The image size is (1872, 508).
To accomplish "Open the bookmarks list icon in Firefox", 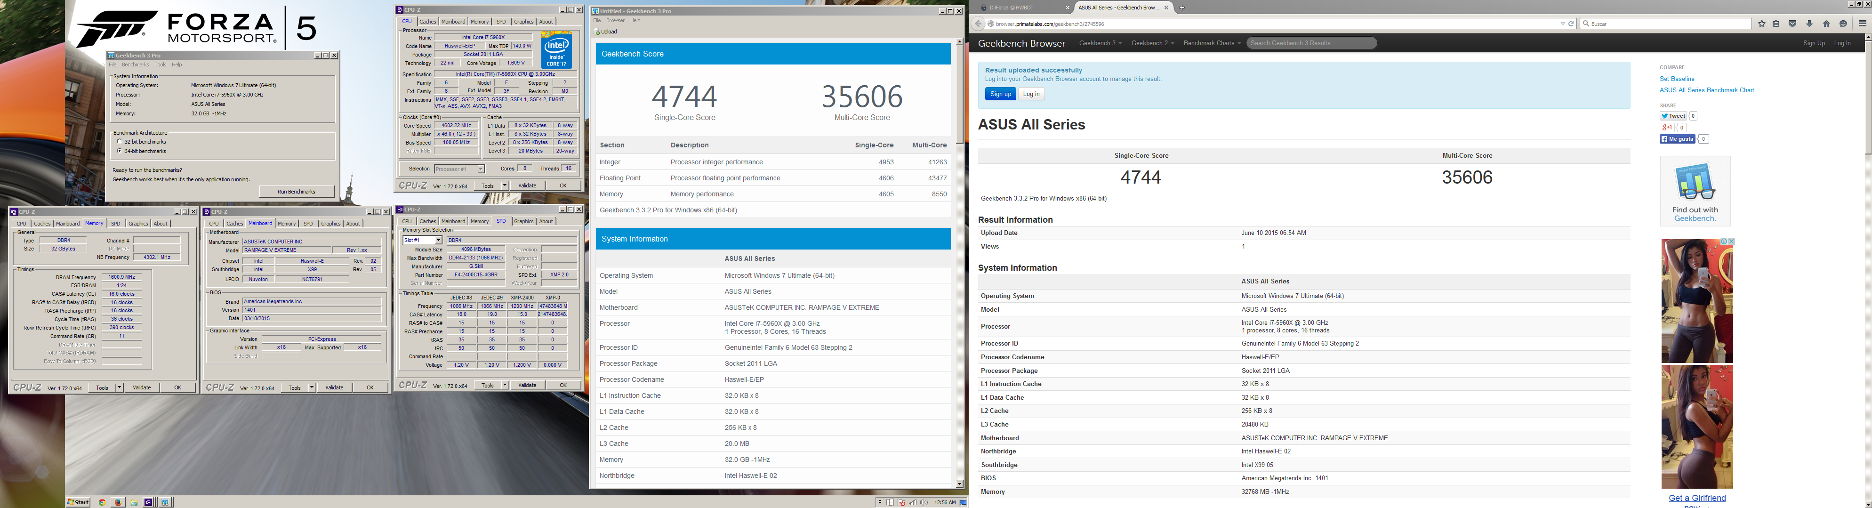I will click(1776, 24).
